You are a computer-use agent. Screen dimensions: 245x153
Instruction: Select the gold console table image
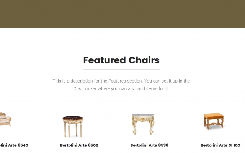(x=143, y=124)
